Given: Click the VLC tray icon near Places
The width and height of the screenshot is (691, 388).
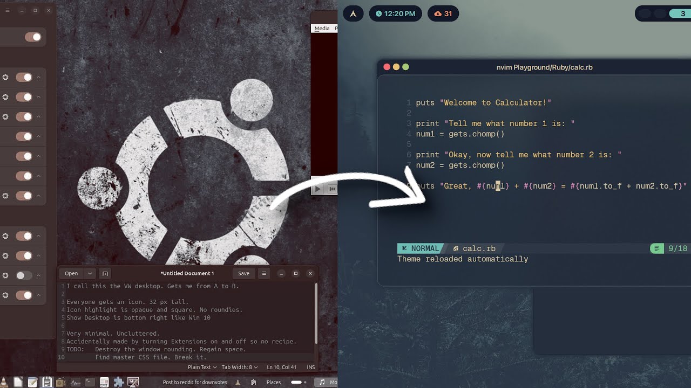Looking at the screenshot, I should tap(238, 382).
